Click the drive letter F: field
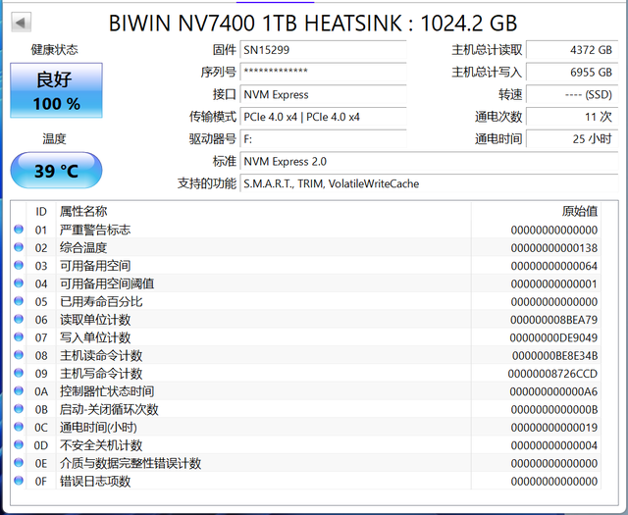 point(323,139)
